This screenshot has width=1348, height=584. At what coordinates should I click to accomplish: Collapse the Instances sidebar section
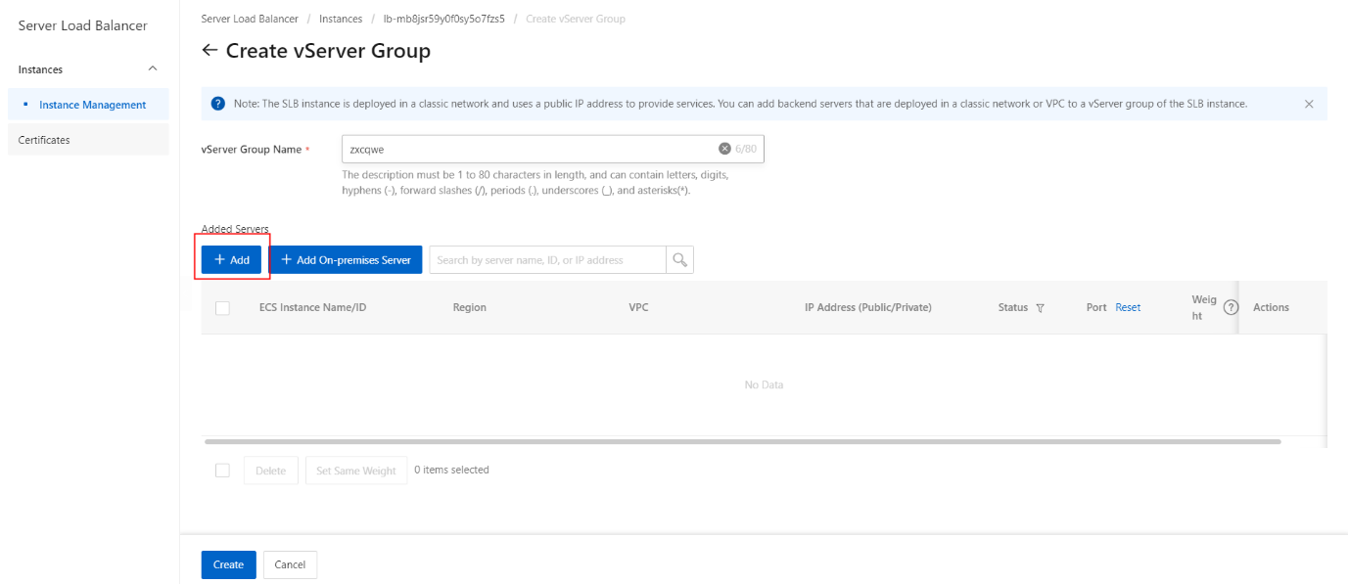pos(152,69)
